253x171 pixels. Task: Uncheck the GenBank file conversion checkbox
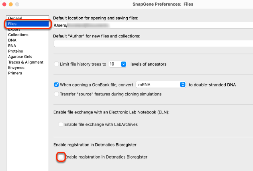(x=56, y=84)
